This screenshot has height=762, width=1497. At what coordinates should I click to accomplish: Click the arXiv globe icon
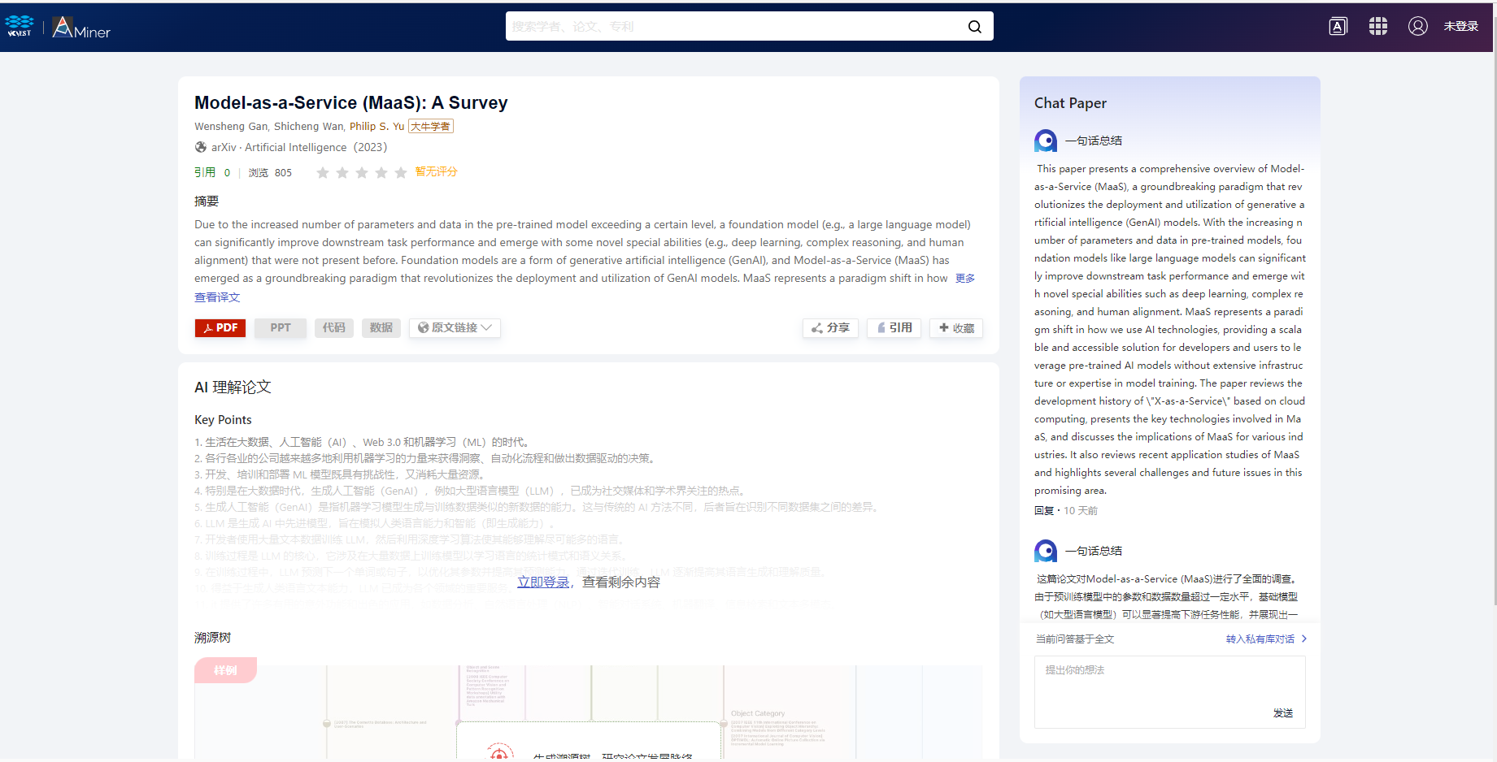(x=201, y=147)
